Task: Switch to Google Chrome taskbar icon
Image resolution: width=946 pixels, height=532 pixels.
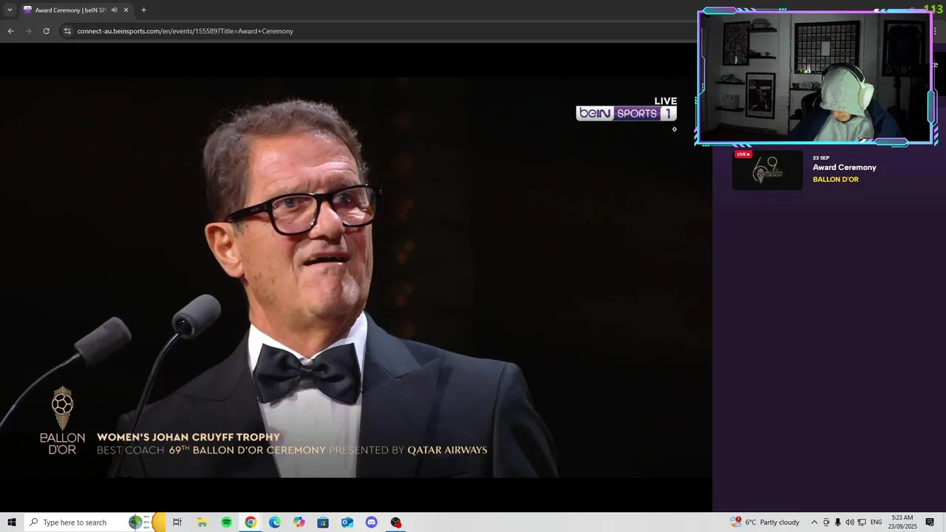Action: pos(251,522)
